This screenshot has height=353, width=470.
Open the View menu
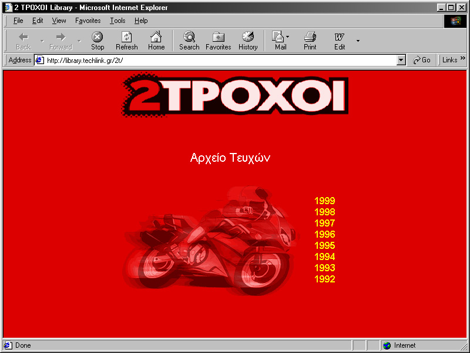pos(59,21)
